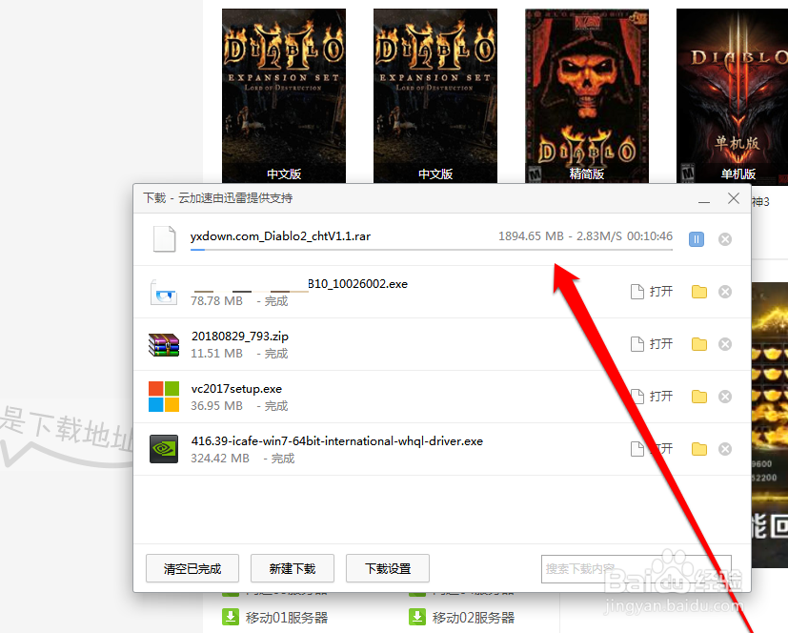Viewport: 788px width, 633px height.
Task: Select the yxdown.com_Diablo2_chtV1.1.rar filename
Action: click(280, 236)
